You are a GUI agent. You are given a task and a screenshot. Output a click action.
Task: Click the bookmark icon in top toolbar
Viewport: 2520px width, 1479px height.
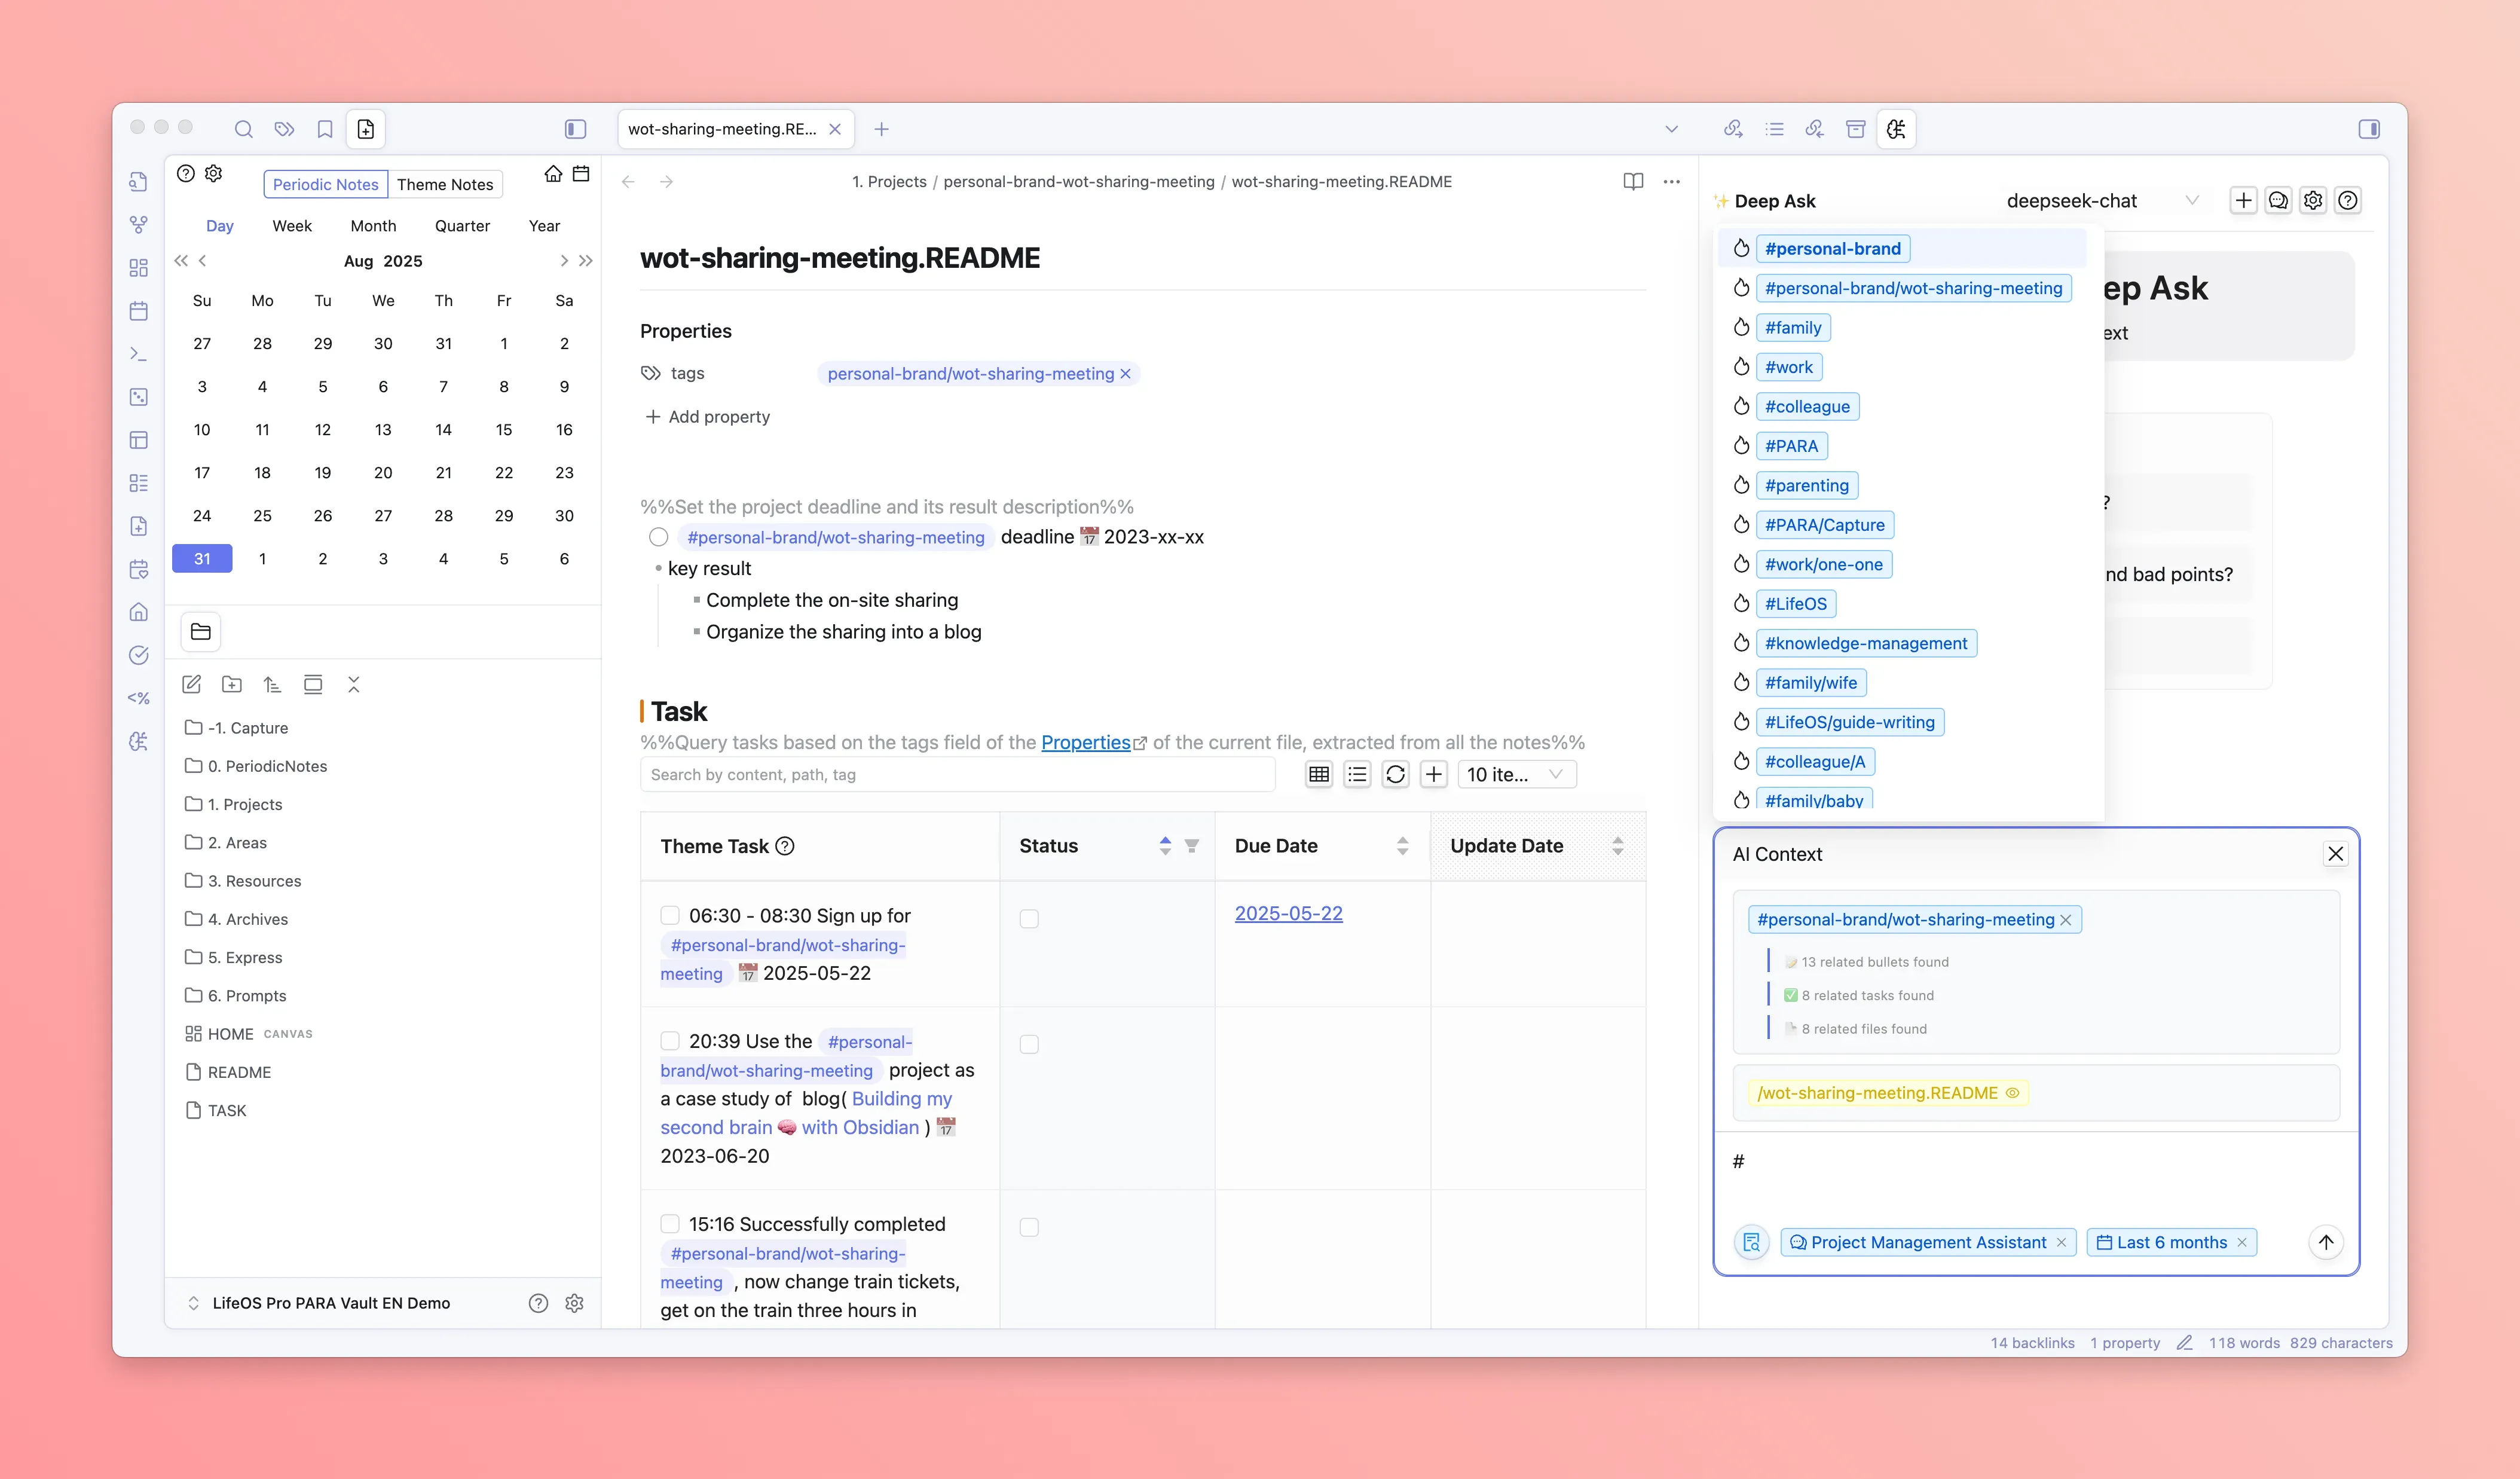pos(325,129)
